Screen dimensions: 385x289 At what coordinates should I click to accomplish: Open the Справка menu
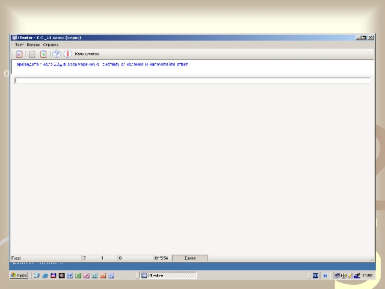pyautogui.click(x=51, y=45)
